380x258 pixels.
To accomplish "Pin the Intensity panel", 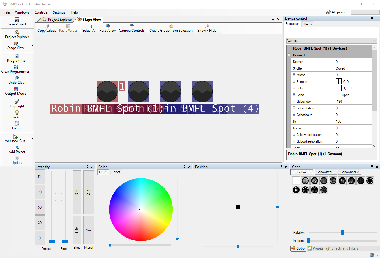I will tap(87, 167).
